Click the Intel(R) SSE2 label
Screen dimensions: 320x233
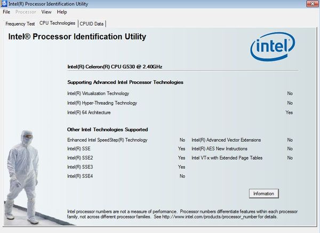(80, 158)
